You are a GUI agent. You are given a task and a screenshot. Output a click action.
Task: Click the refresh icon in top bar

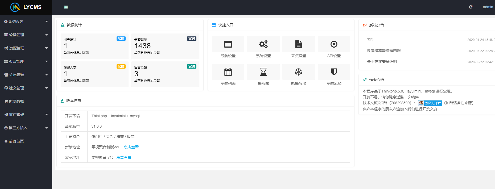(471, 7)
